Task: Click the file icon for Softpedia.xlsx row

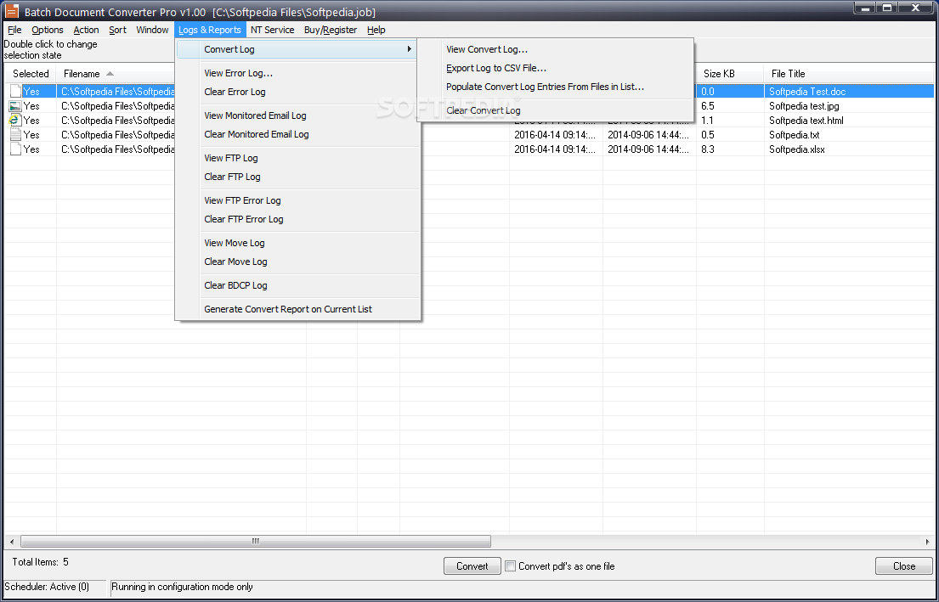Action: pyautogui.click(x=15, y=149)
